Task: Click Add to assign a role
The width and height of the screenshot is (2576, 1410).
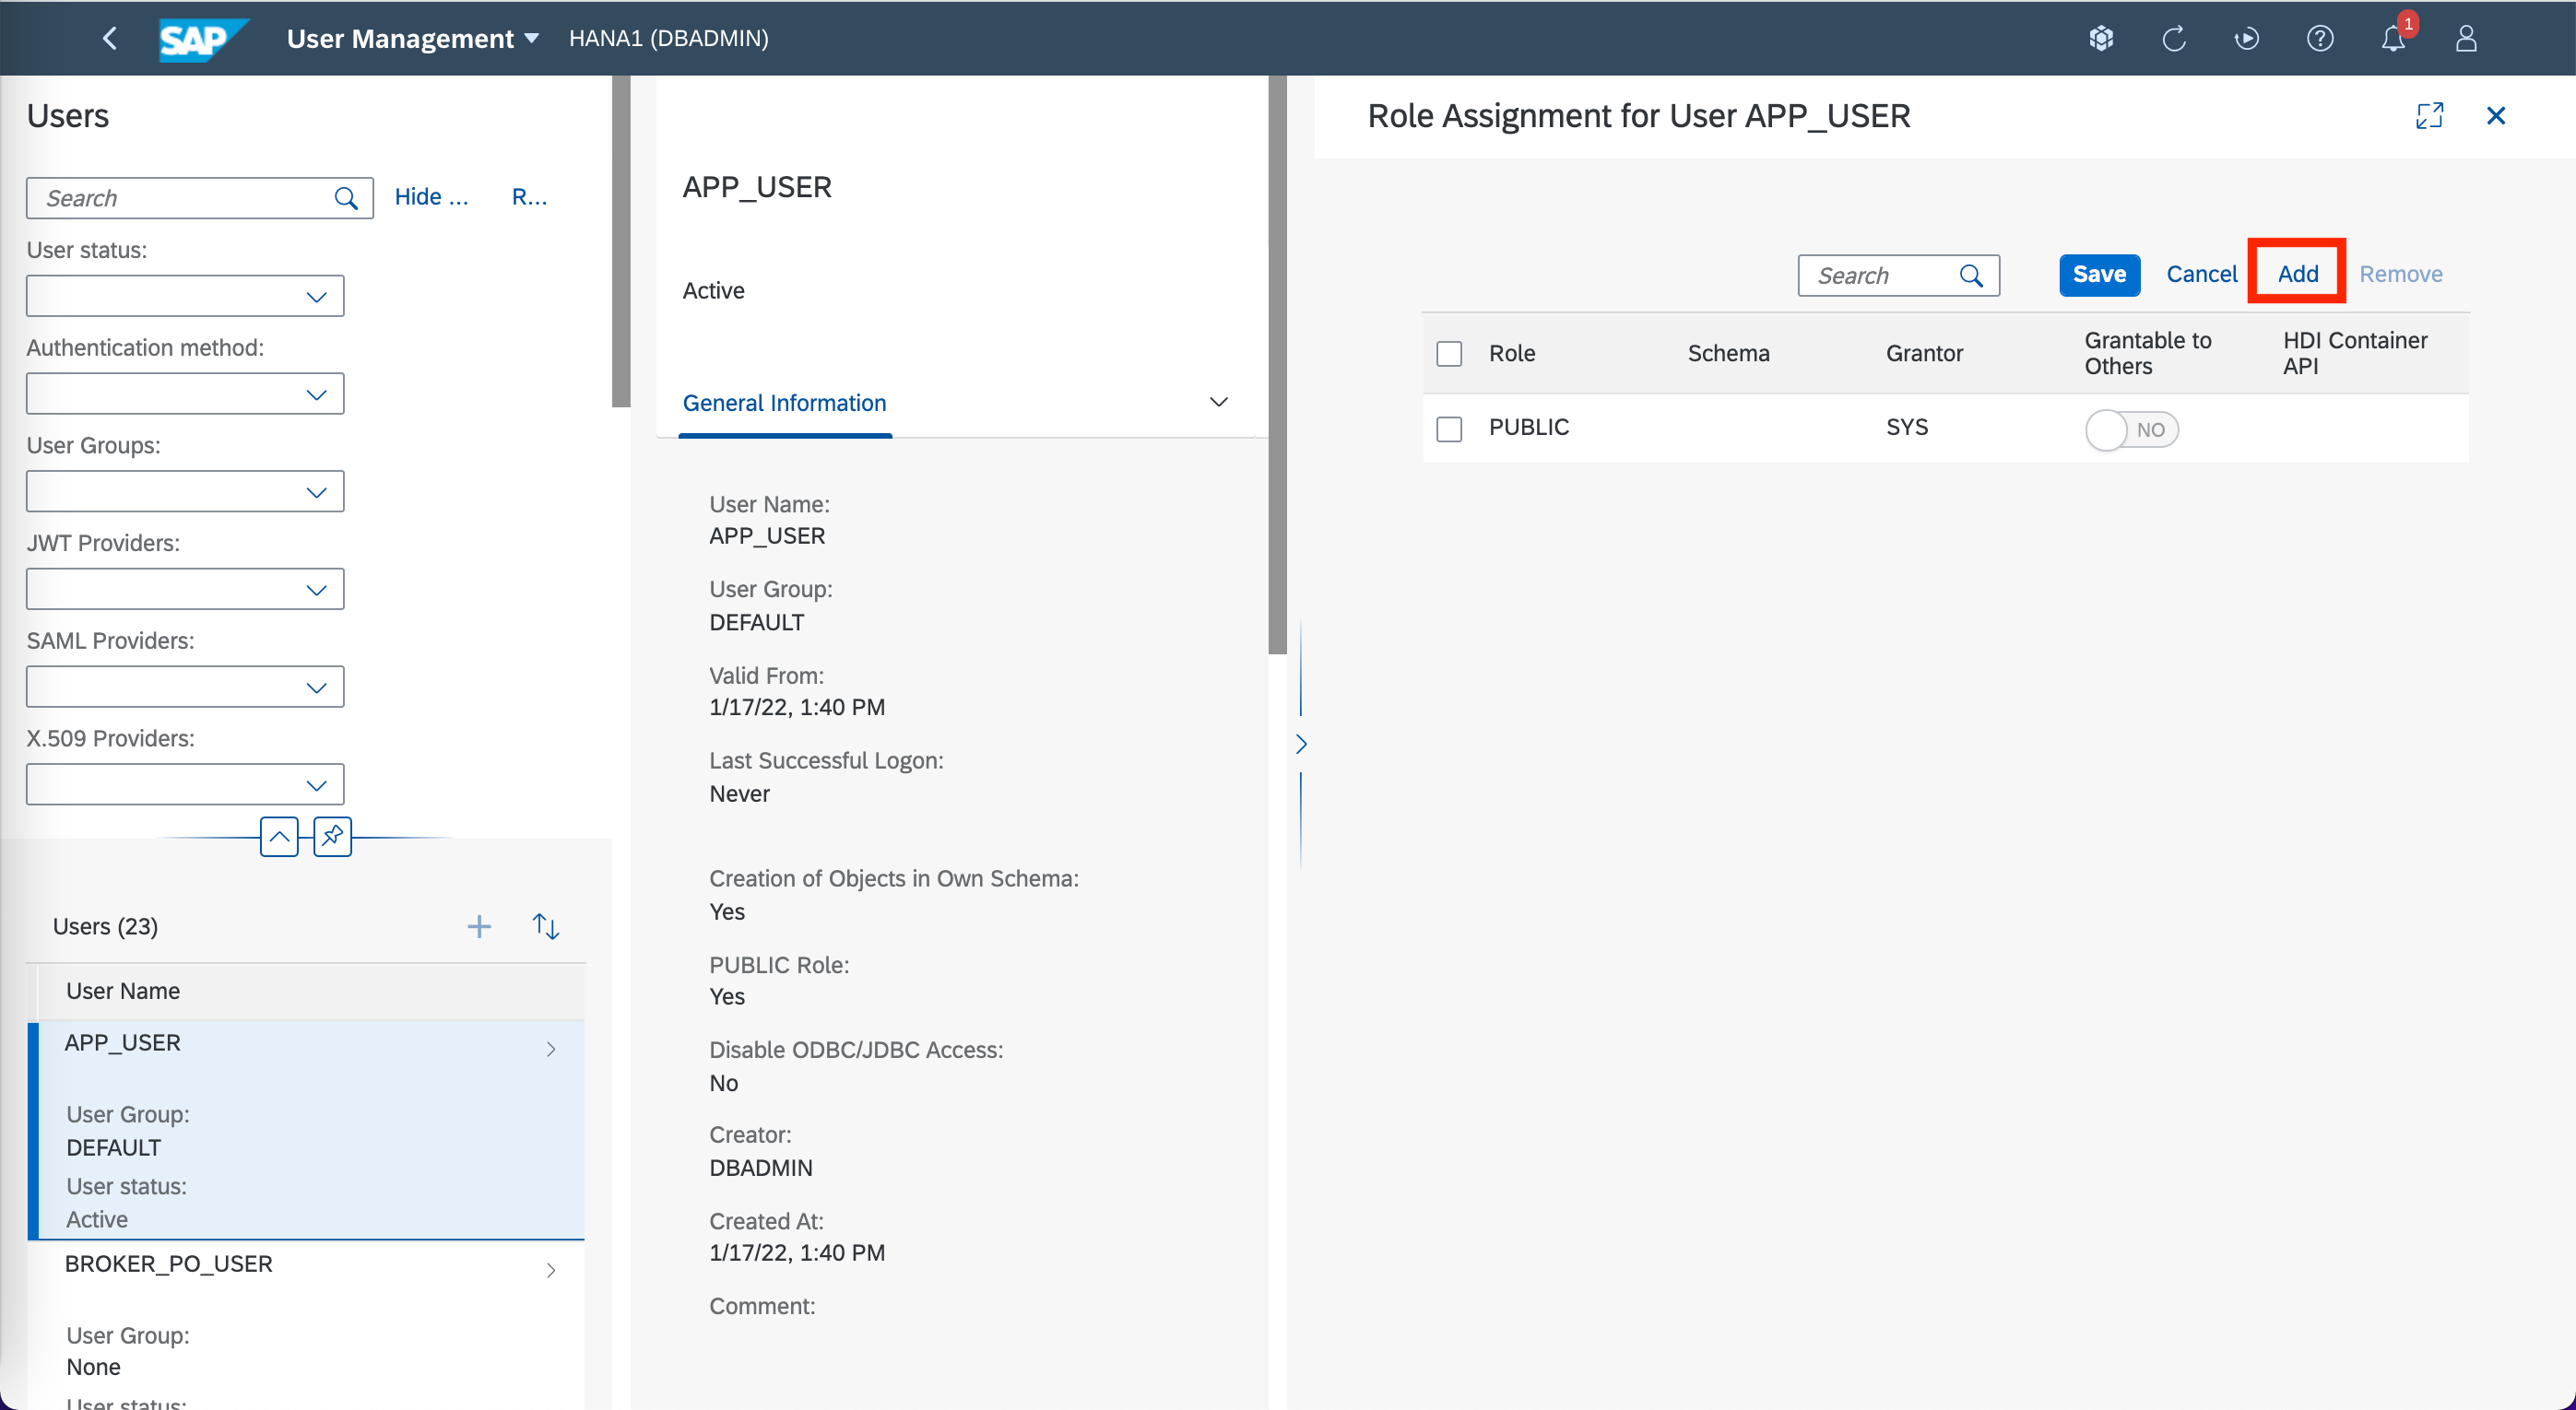Action: point(2297,274)
